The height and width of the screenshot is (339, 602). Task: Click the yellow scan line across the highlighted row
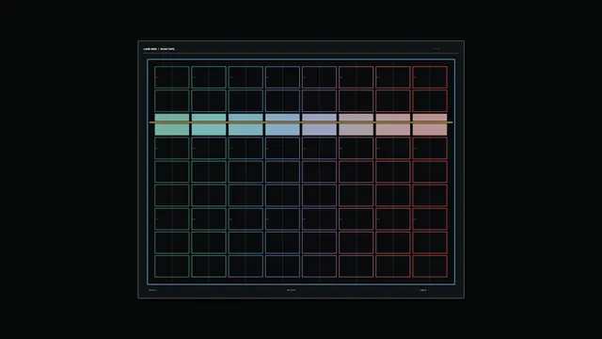pyautogui.click(x=301, y=122)
